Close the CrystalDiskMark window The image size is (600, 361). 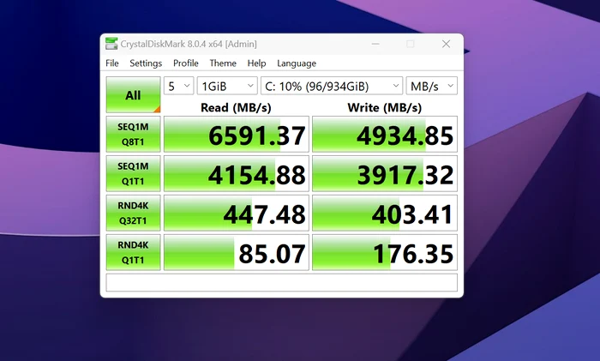pyautogui.click(x=446, y=44)
